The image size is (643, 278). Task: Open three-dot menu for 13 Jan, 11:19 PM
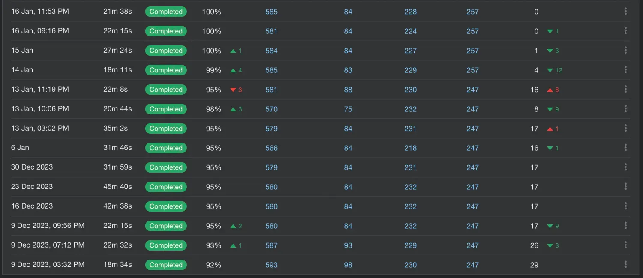click(625, 90)
